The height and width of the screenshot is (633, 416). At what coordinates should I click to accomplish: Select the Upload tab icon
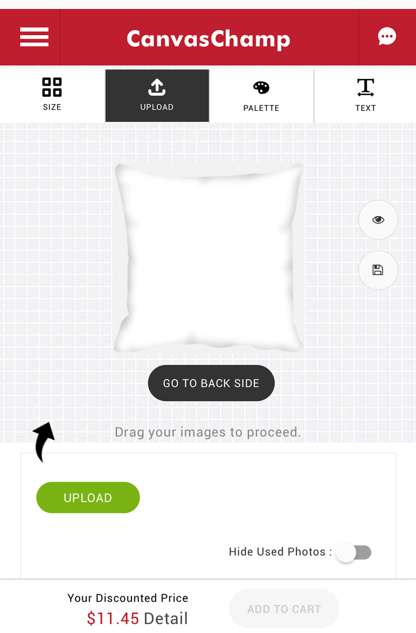[x=156, y=87]
